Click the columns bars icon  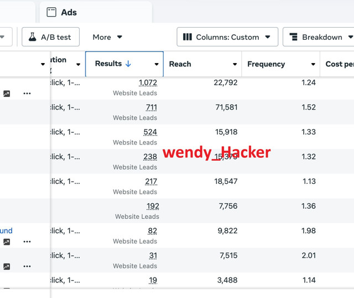coord(188,37)
